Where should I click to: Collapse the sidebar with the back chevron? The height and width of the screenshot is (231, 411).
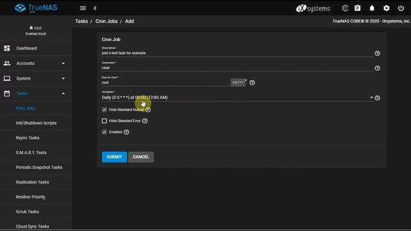tap(95, 8)
